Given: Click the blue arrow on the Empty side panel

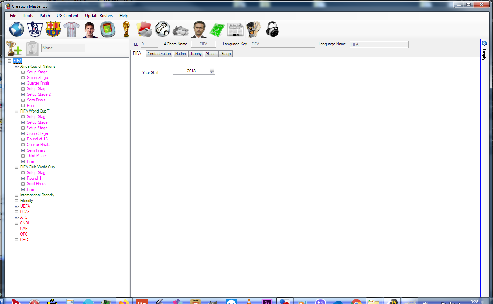Looking at the screenshot, I should (x=484, y=43).
